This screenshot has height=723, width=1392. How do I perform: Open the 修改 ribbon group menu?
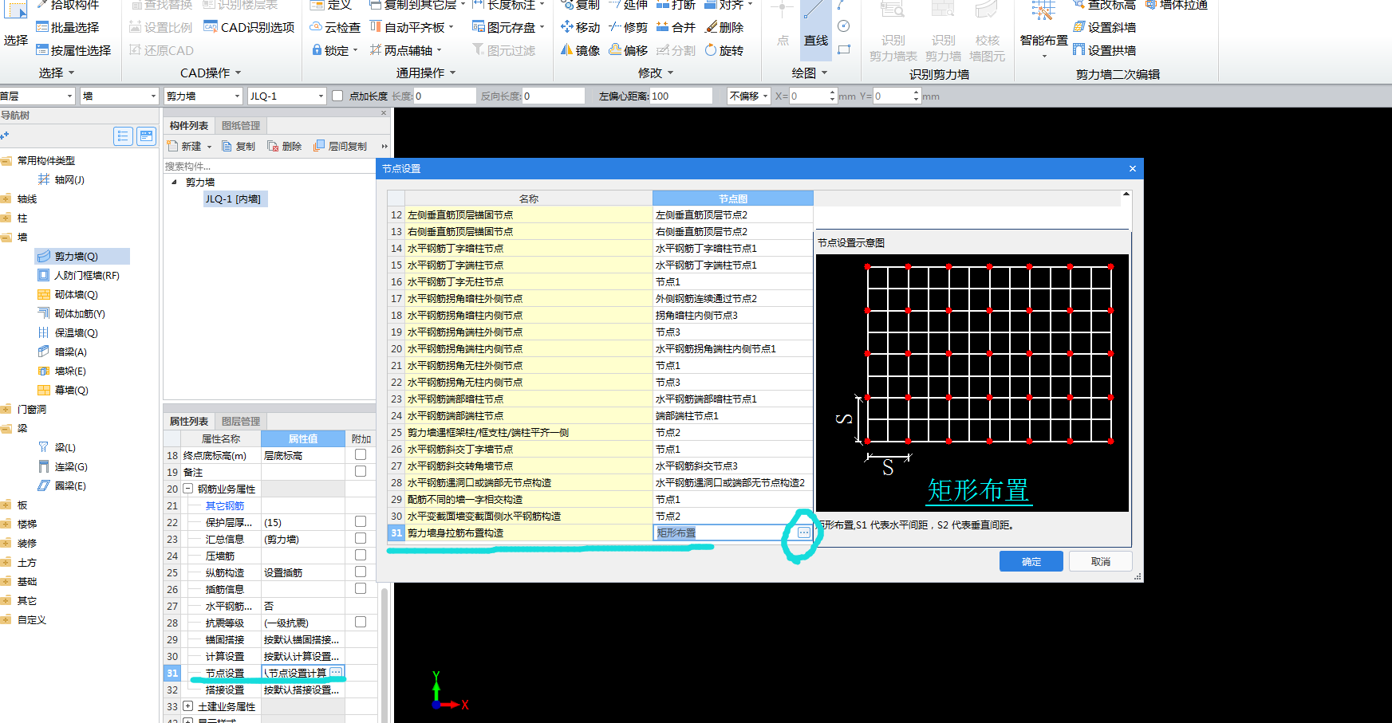(x=656, y=73)
